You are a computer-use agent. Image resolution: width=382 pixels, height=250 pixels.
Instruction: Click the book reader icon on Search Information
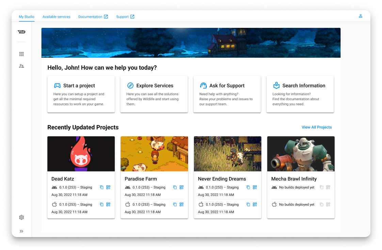(276, 85)
